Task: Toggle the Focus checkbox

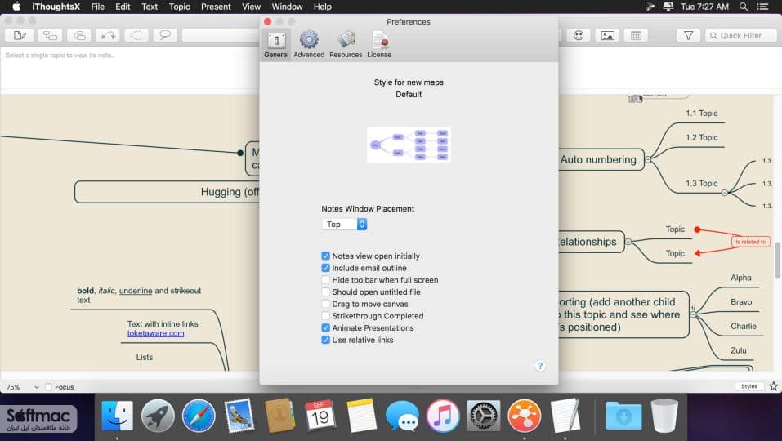Action: (48, 386)
